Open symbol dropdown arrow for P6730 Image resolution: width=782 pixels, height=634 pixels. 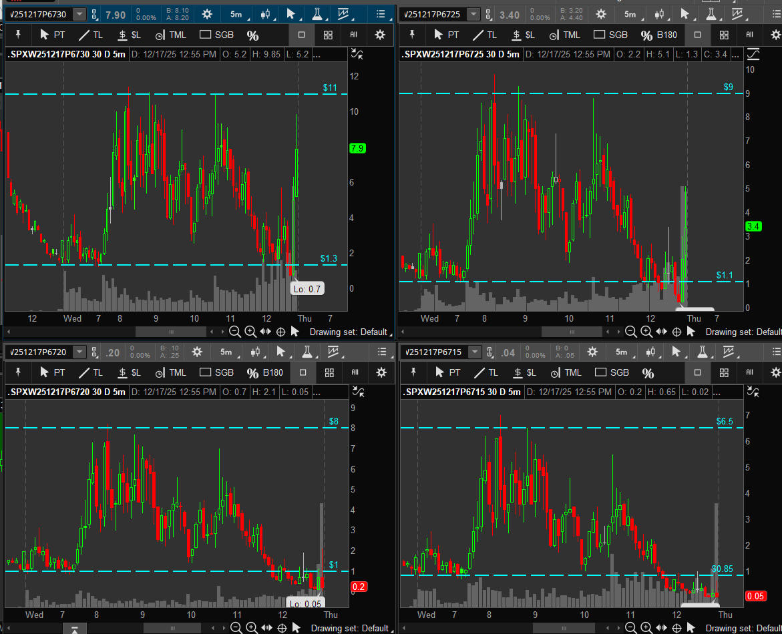(x=79, y=14)
